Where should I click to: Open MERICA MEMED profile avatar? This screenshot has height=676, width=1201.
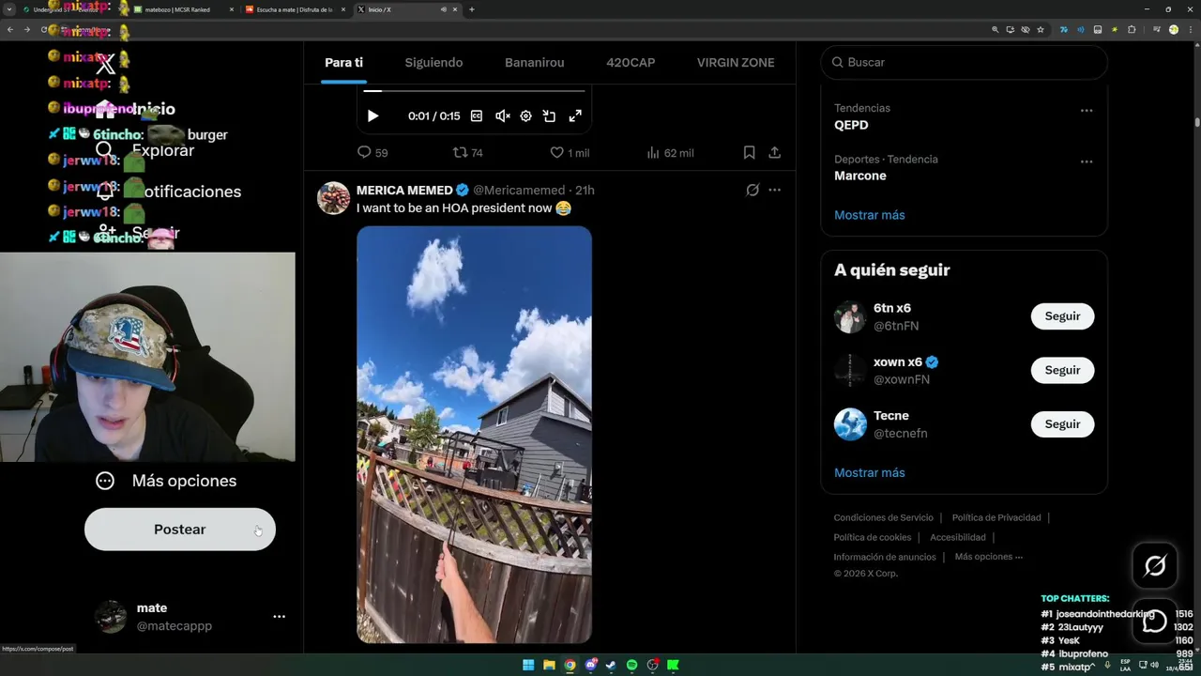[333, 198]
